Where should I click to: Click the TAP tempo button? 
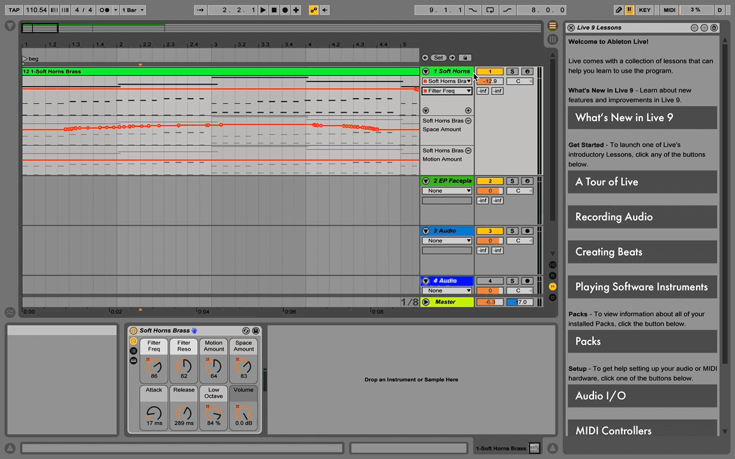tap(14, 10)
